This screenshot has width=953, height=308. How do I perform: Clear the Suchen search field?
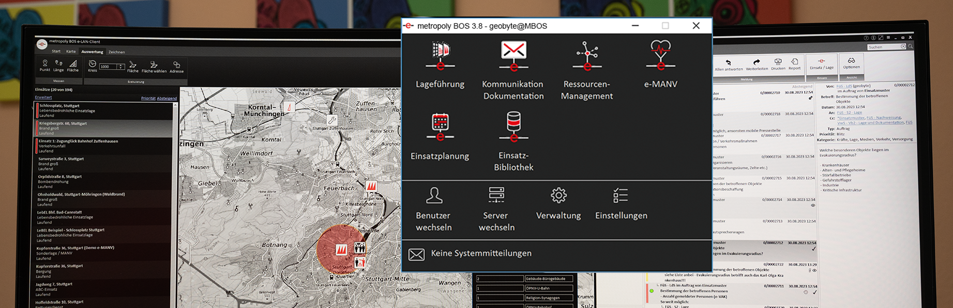click(903, 46)
